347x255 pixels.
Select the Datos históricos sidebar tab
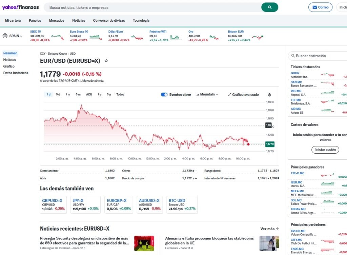click(x=16, y=73)
